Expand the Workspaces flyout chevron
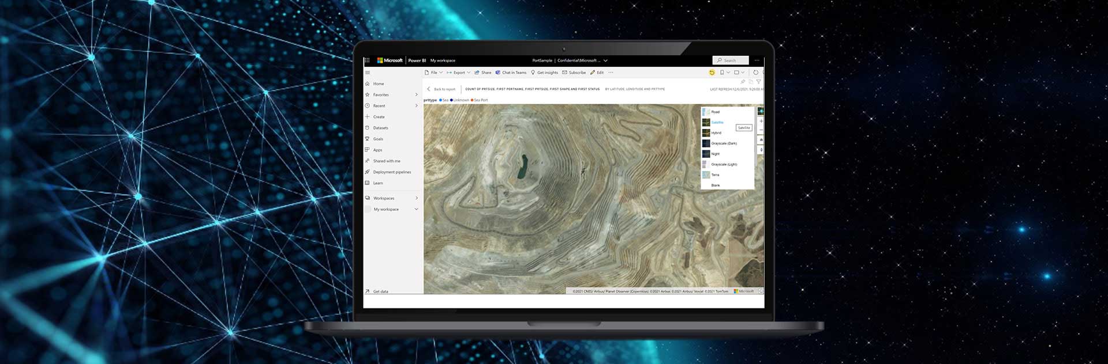Screen dimensions: 1108x364 417,198
